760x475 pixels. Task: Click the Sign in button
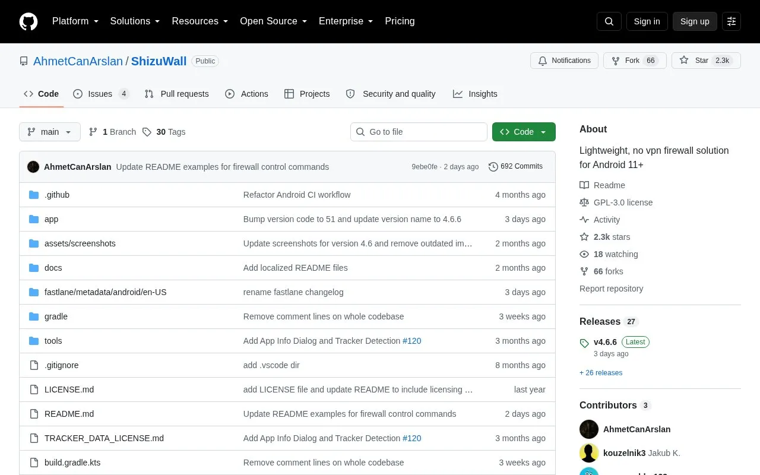(x=647, y=21)
